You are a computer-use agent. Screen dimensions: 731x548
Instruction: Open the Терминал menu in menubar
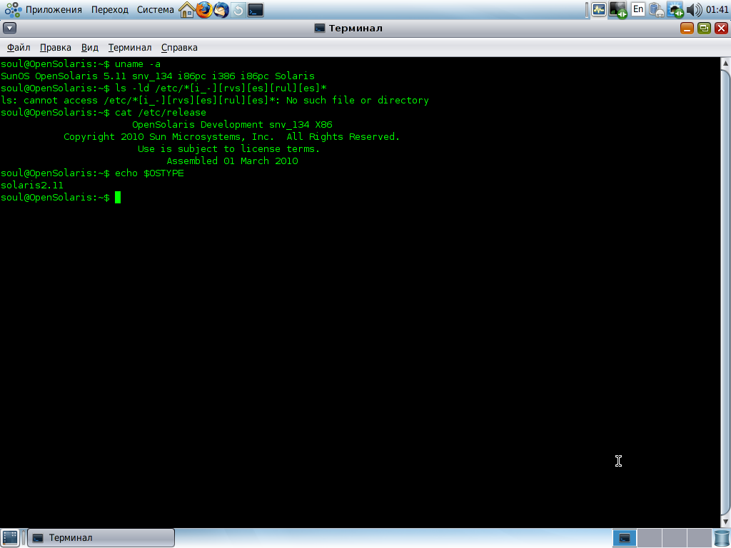(130, 48)
